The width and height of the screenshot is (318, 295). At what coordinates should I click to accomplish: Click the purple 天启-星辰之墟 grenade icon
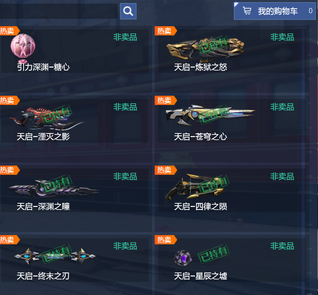pyautogui.click(x=183, y=258)
